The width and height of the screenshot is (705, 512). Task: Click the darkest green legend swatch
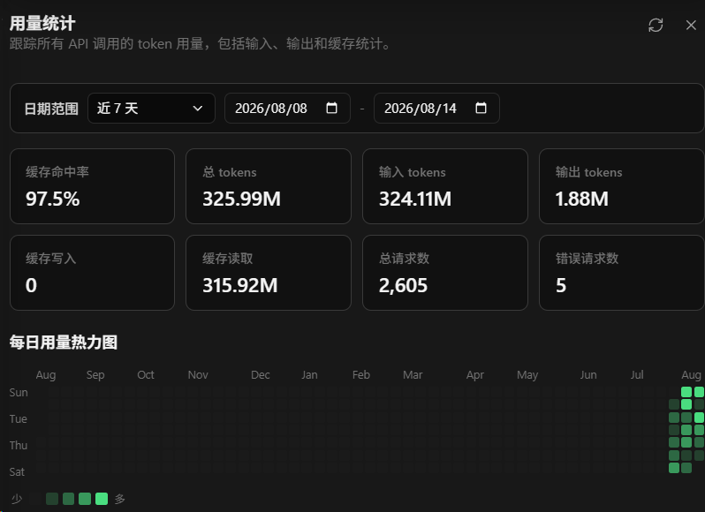(52, 499)
